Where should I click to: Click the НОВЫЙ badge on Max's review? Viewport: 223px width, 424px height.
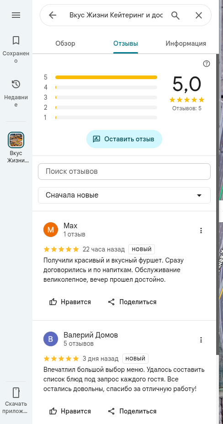(142, 249)
